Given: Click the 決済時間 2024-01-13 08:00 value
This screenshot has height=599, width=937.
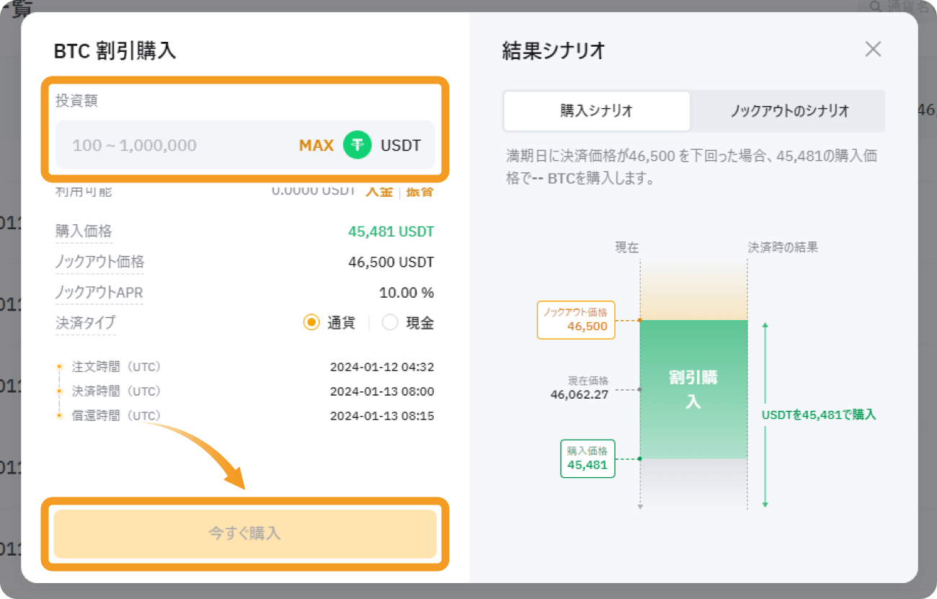Looking at the screenshot, I should point(382,391).
